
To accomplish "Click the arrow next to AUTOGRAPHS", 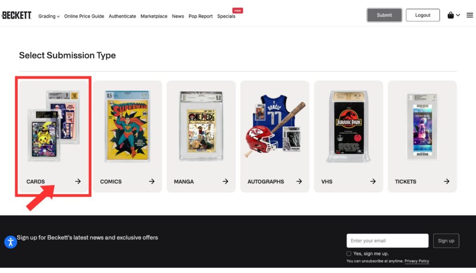I will (299, 181).
